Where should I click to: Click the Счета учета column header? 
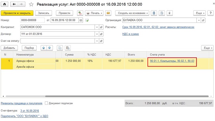[178, 55]
